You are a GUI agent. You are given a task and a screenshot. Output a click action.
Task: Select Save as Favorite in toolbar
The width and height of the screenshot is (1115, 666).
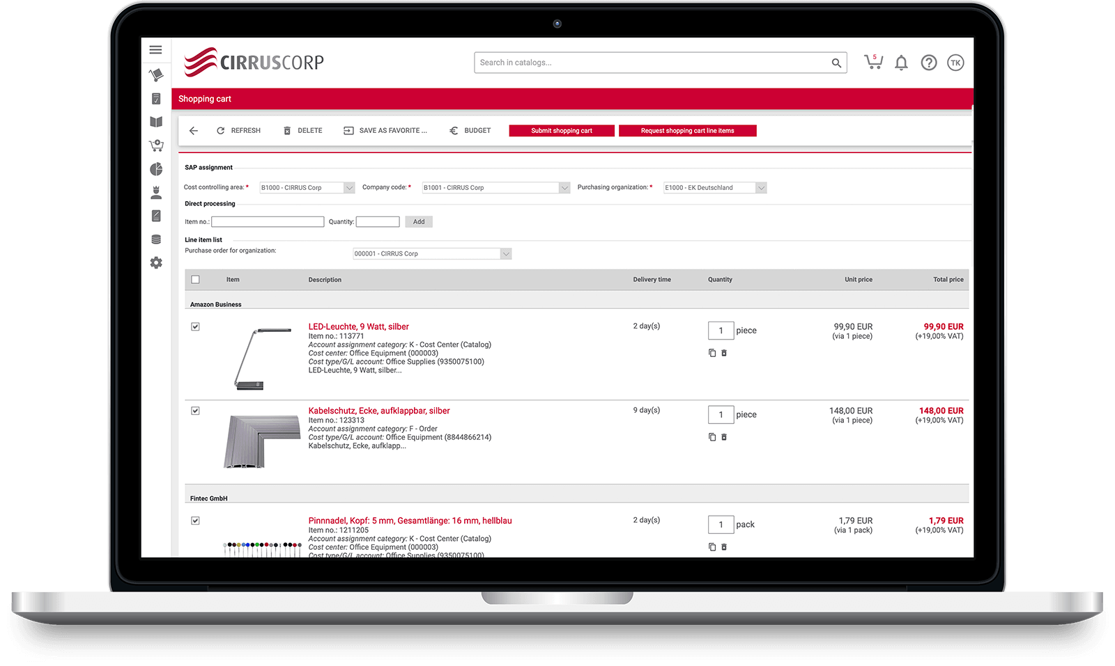coord(385,131)
